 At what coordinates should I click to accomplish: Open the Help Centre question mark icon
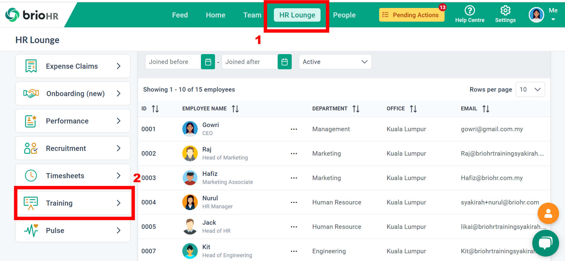coord(470,10)
